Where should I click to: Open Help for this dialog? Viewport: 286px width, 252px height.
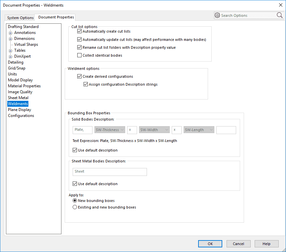point(267,244)
